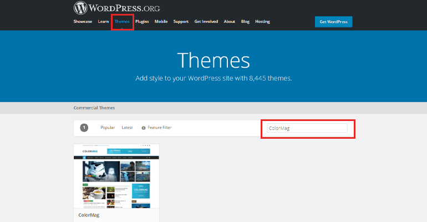Select the Themes menu item

[x=122, y=22]
